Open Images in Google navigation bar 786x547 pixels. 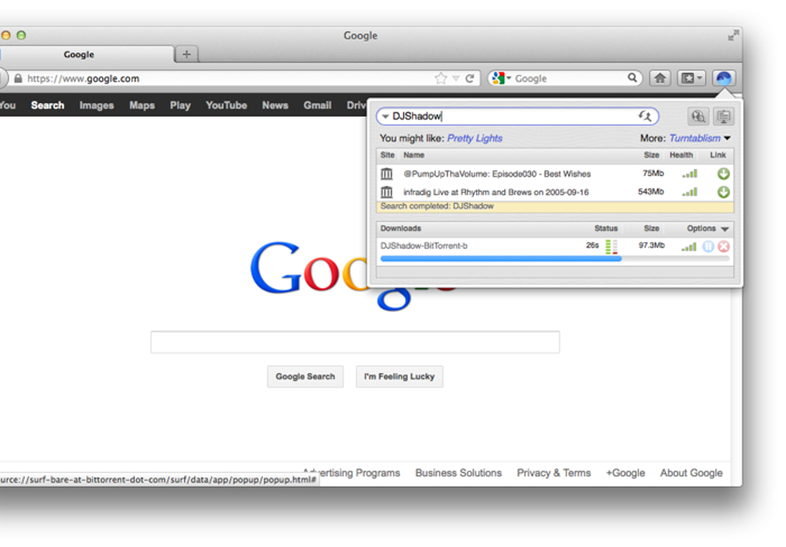click(96, 105)
